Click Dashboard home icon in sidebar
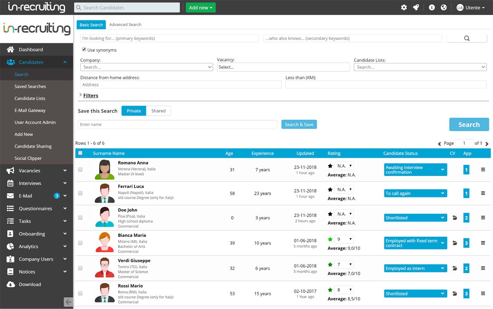493x309 pixels. (x=10, y=49)
